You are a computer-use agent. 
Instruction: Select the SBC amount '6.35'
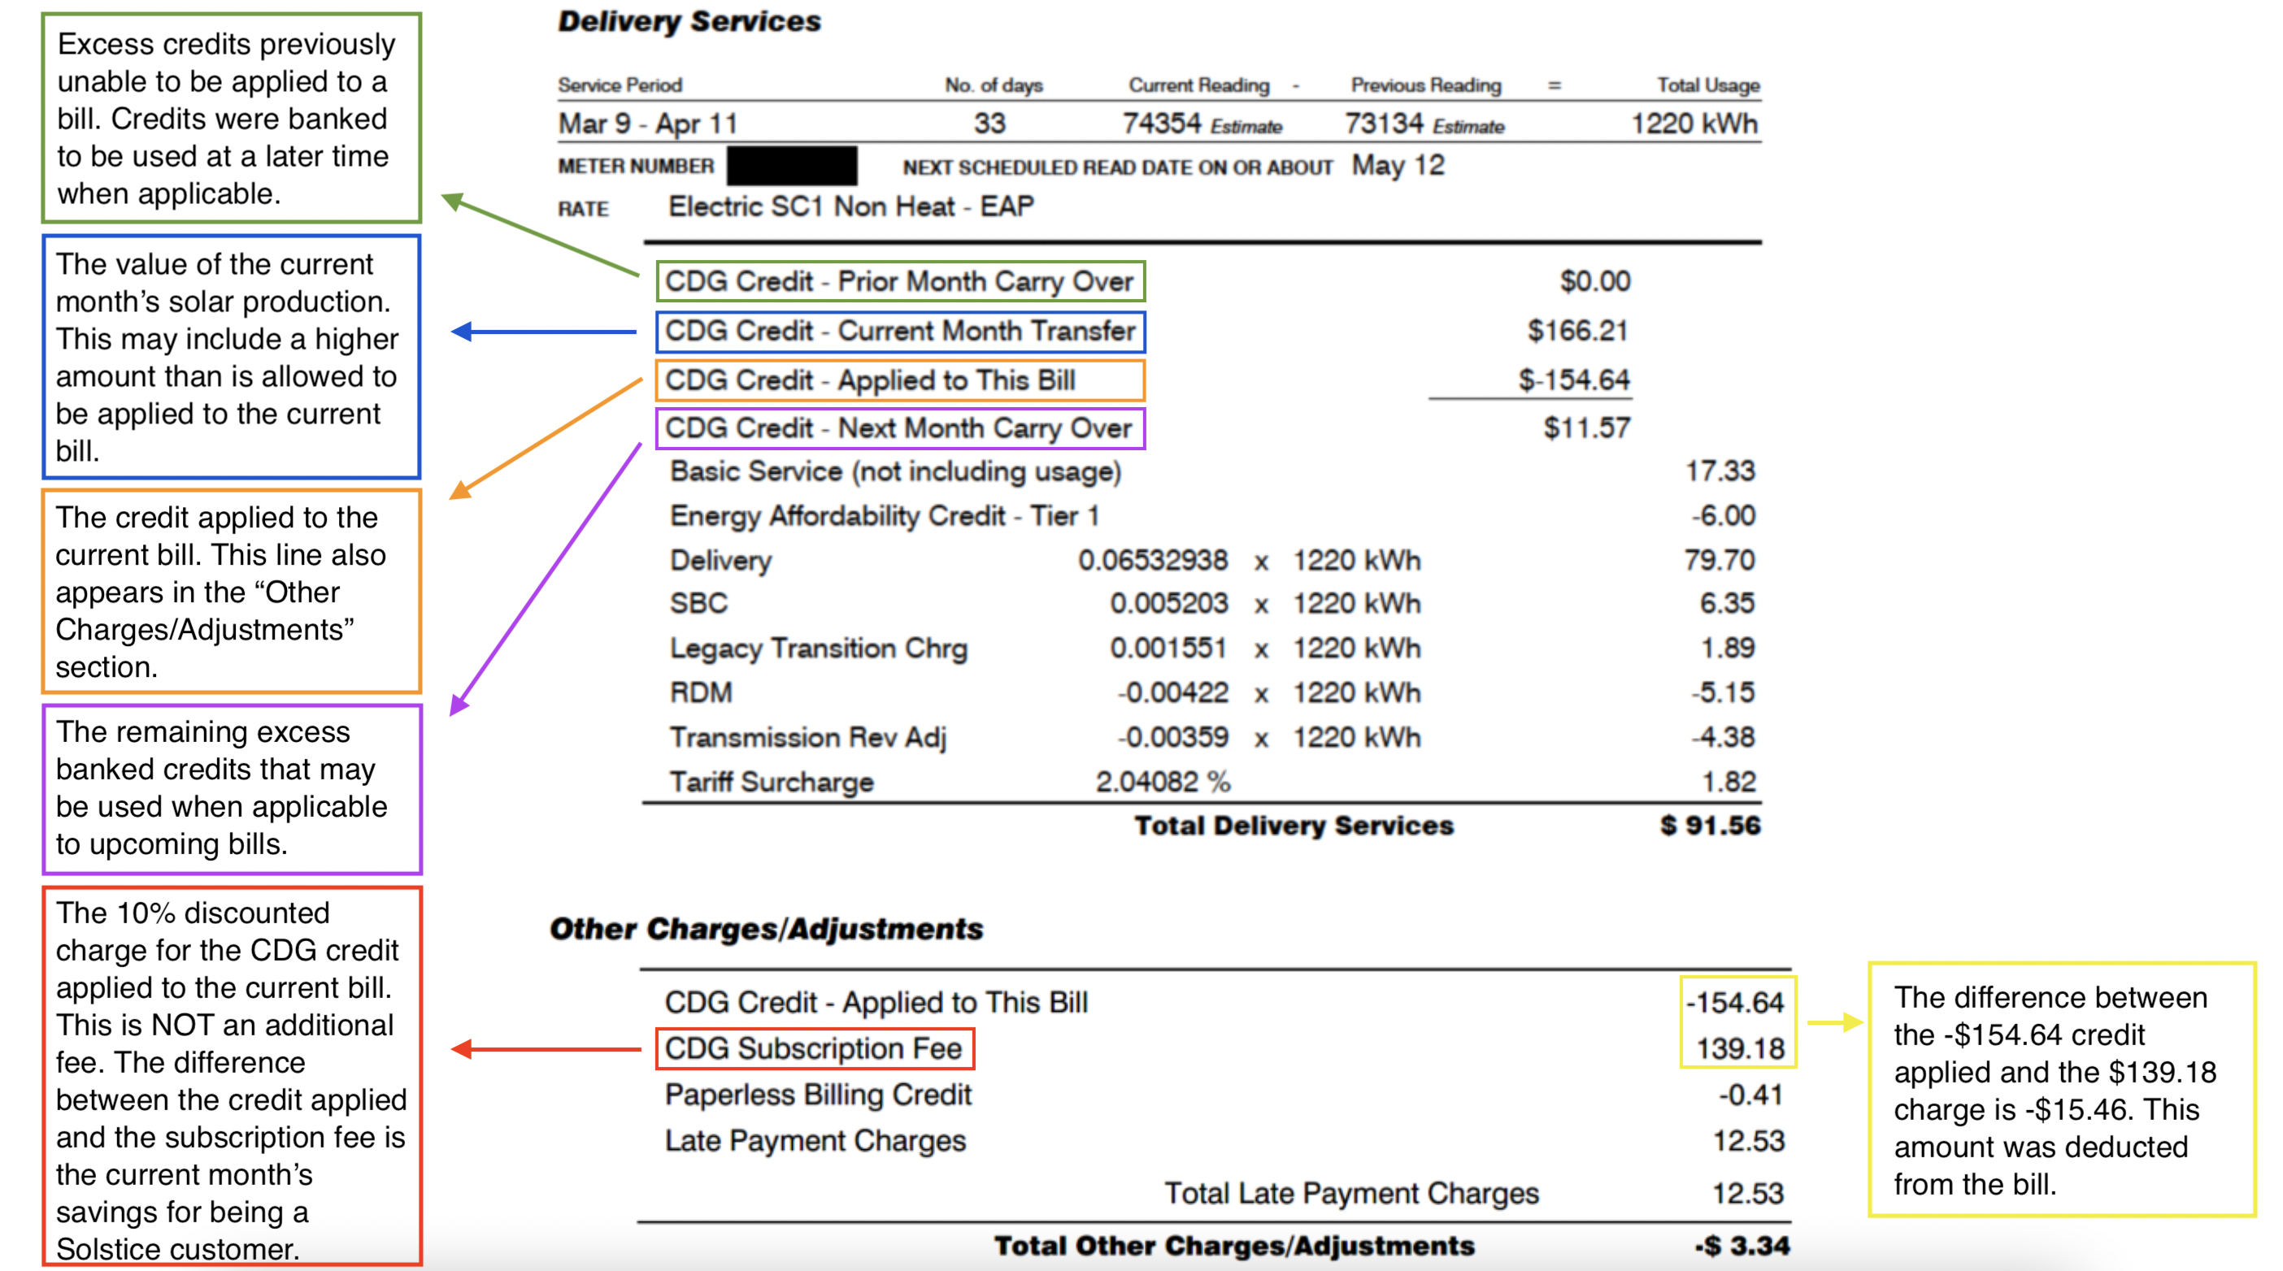point(1726,603)
